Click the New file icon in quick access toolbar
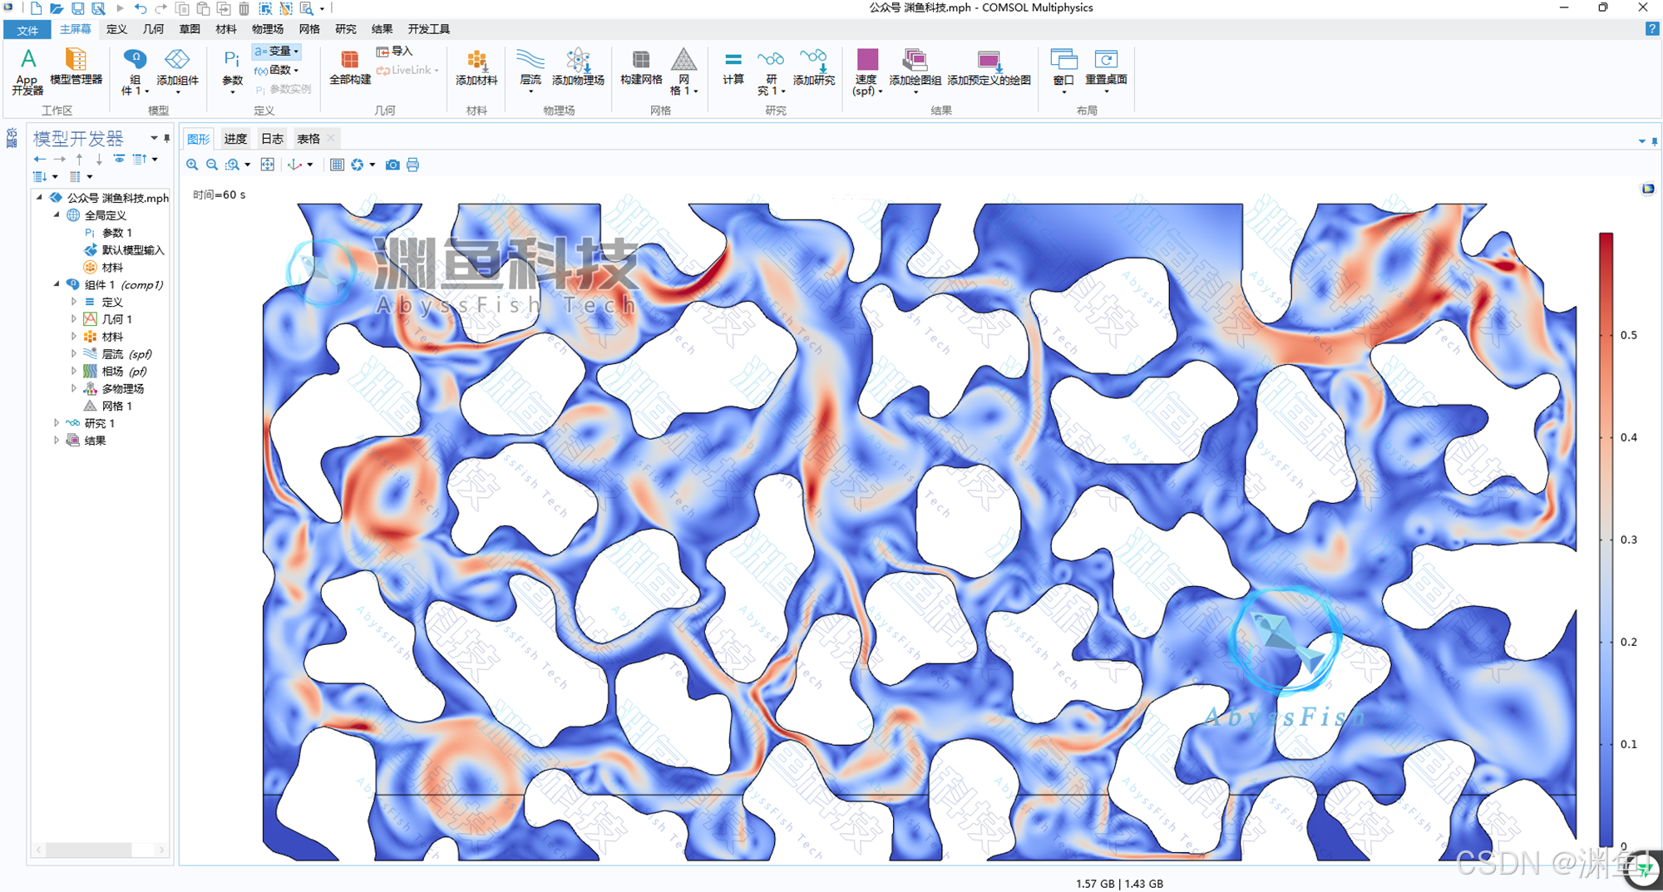The height and width of the screenshot is (892, 1663). click(x=36, y=8)
